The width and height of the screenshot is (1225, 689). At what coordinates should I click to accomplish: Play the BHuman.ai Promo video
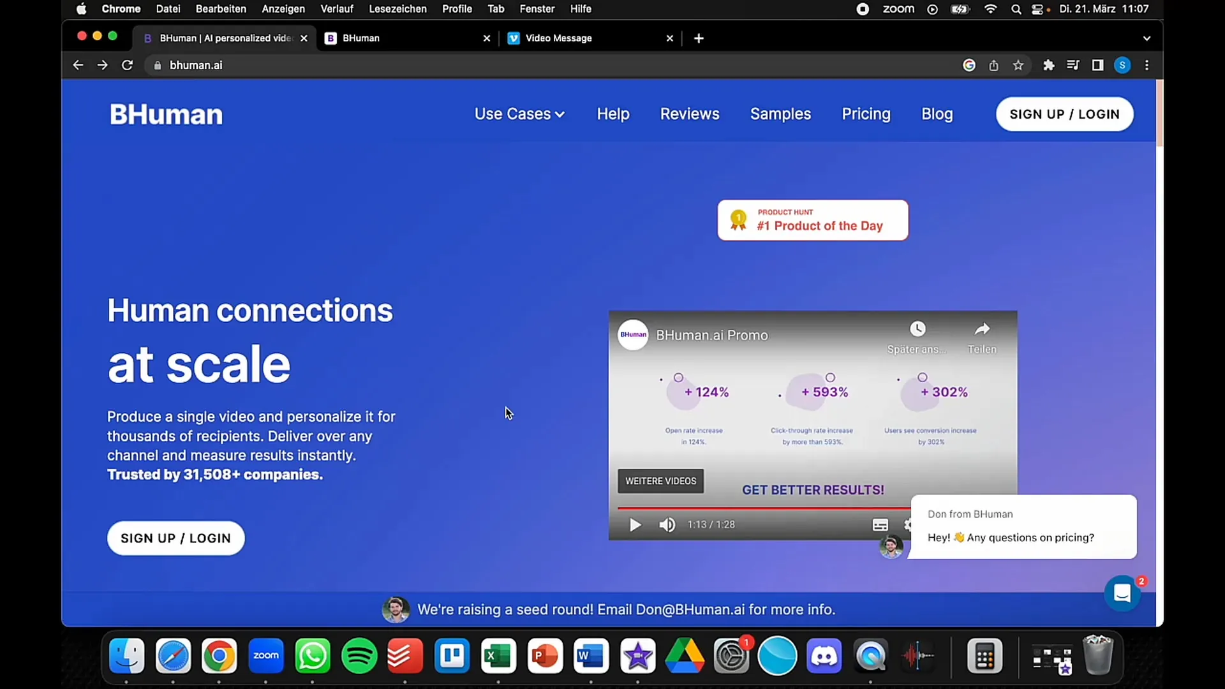635,524
